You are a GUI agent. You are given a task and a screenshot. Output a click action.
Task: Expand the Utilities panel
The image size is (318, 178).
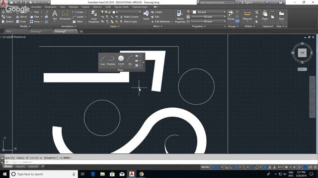pos(249,26)
